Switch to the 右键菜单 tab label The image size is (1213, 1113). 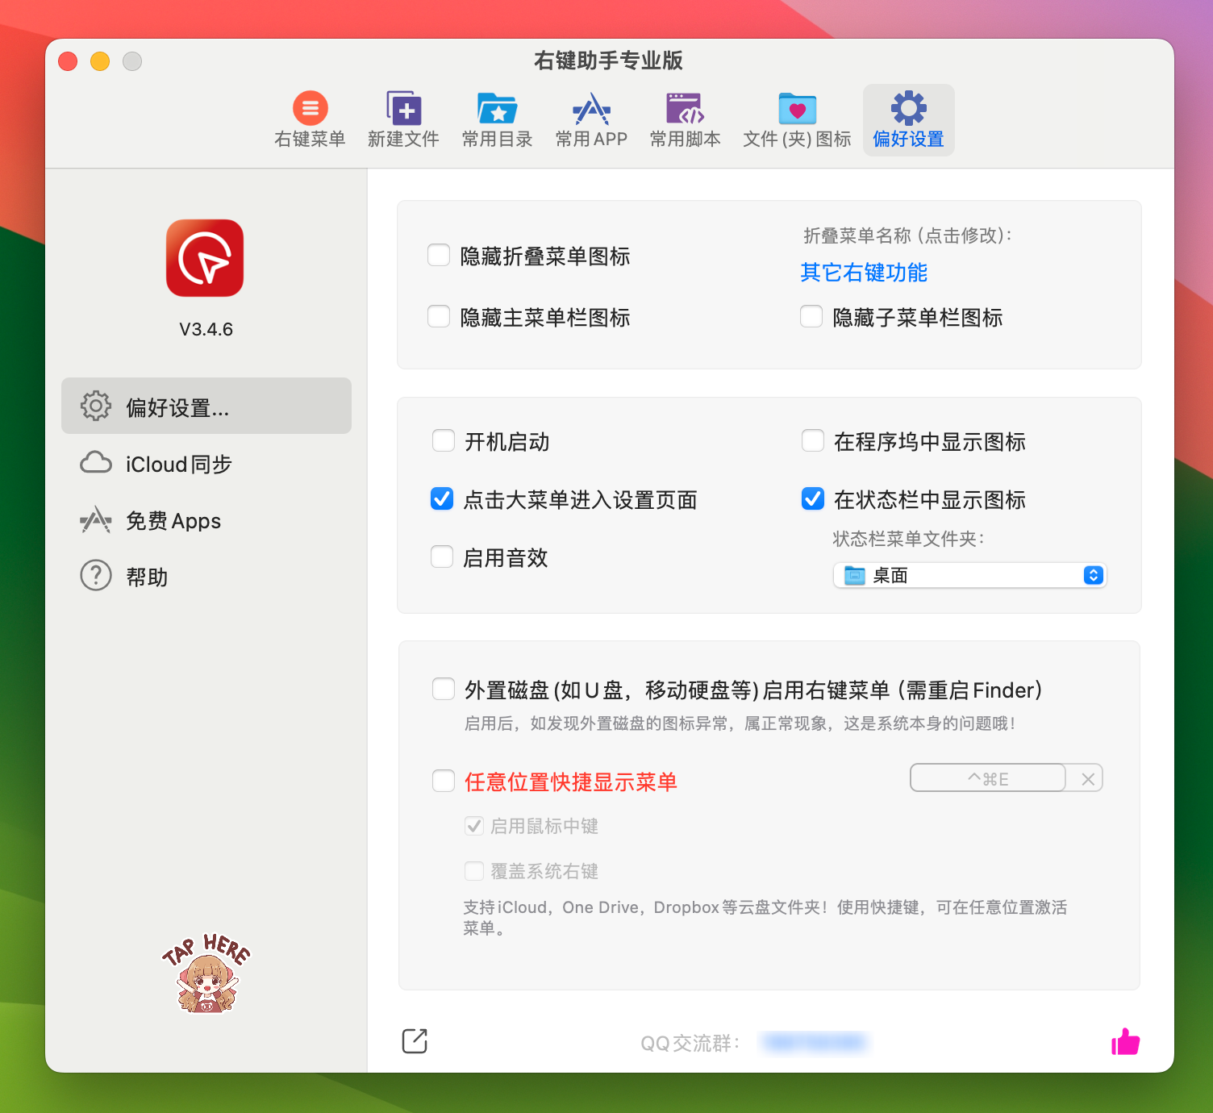pos(310,139)
